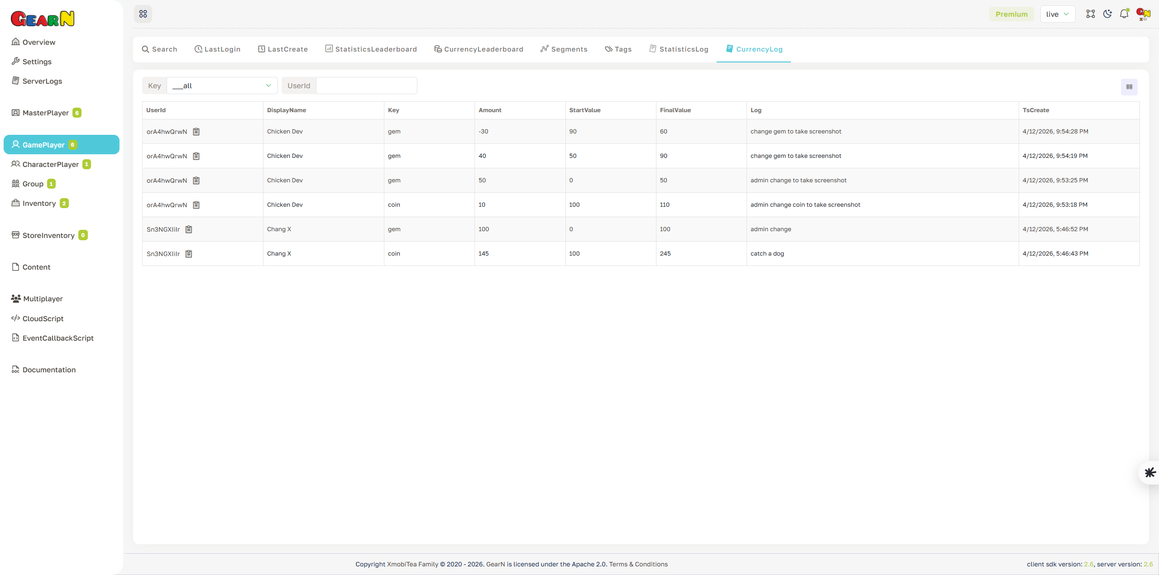Click the floating asterisk widget bottom-right
1159x575 pixels.
(x=1149, y=472)
